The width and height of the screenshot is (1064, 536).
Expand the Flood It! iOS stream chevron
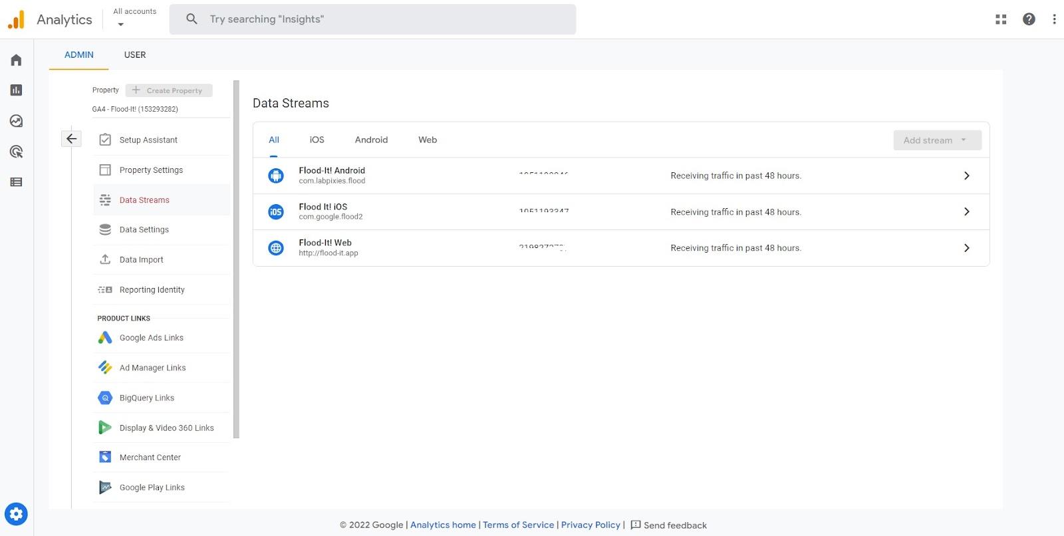pos(966,211)
